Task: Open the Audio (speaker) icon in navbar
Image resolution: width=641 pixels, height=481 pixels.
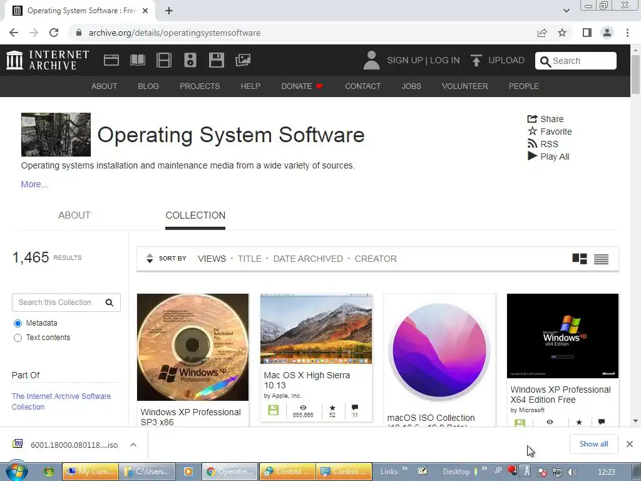Action: 190,60
